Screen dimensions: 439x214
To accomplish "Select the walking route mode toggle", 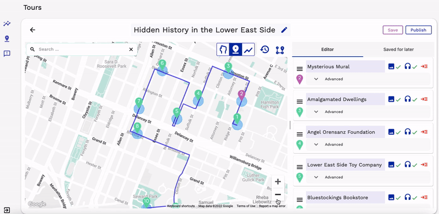I will point(223,50).
